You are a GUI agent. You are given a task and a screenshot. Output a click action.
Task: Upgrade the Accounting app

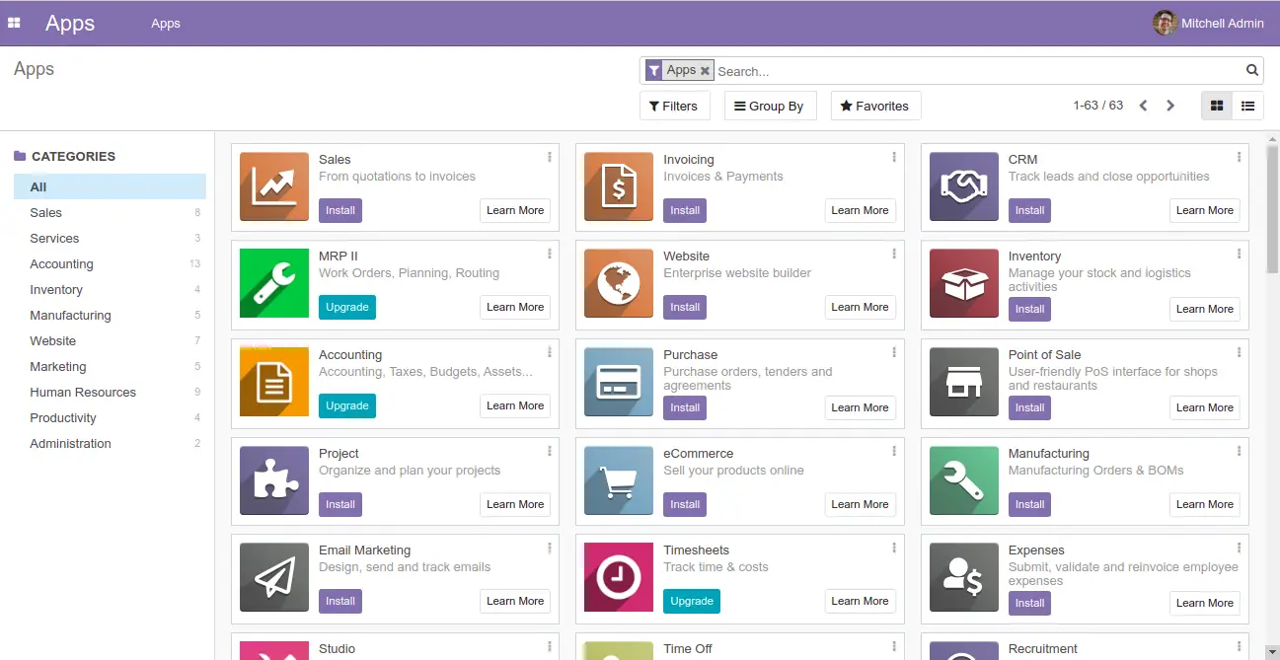[x=347, y=405]
